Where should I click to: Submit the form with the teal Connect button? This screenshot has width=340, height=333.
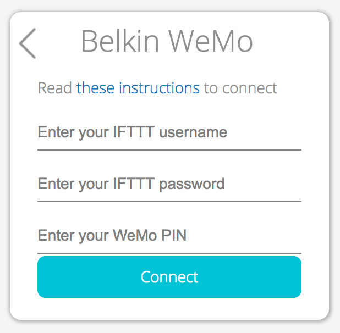click(x=169, y=276)
